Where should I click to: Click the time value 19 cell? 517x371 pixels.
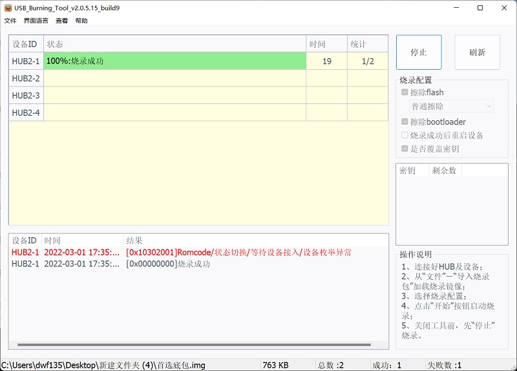click(327, 61)
